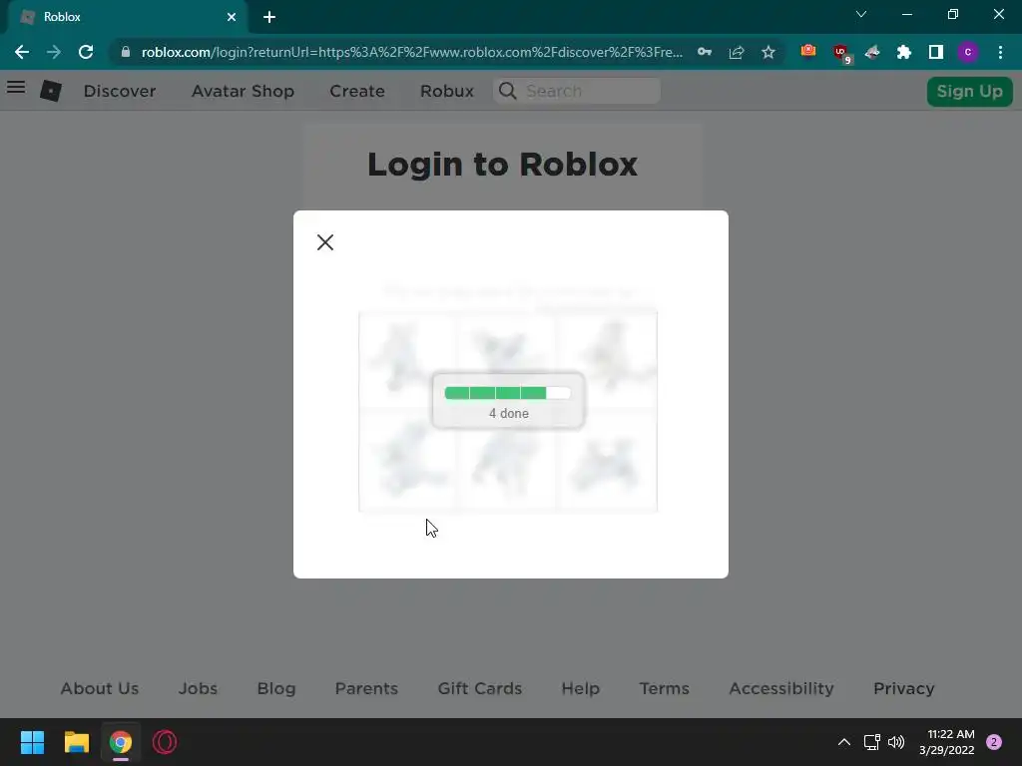This screenshot has width=1022, height=766.
Task: Close the Roblox tab
Action: [x=232, y=17]
